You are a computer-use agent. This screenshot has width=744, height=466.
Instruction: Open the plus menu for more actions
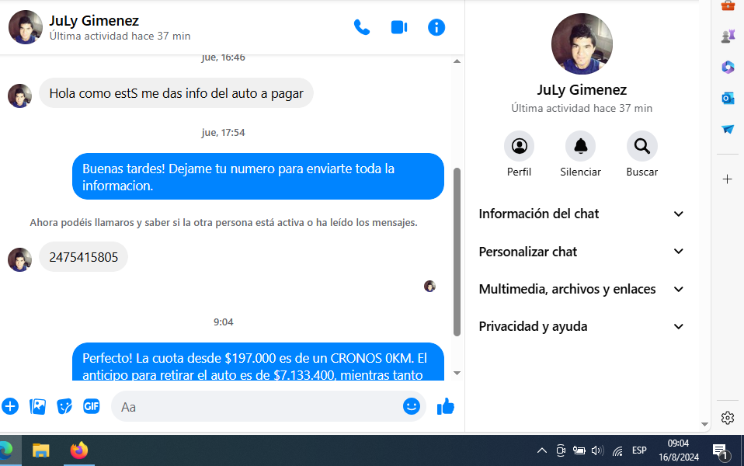[x=10, y=407]
